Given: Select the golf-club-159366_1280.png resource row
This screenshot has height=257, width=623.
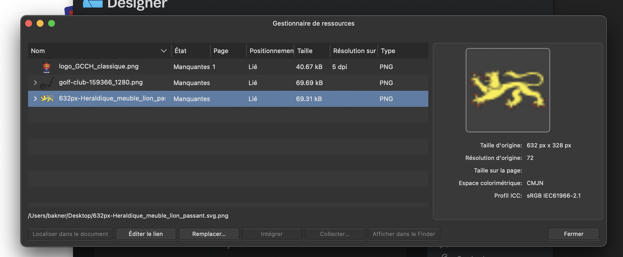Looking at the screenshot, I should pos(228,83).
